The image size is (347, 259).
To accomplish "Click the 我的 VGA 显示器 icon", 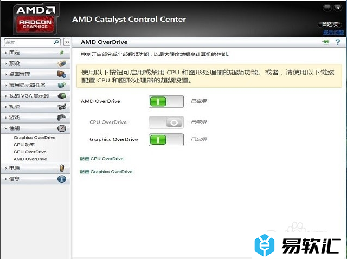I will coord(62,96).
